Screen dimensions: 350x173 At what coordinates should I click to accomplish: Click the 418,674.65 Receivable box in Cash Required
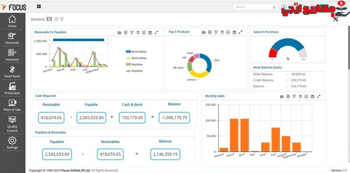(x=51, y=118)
